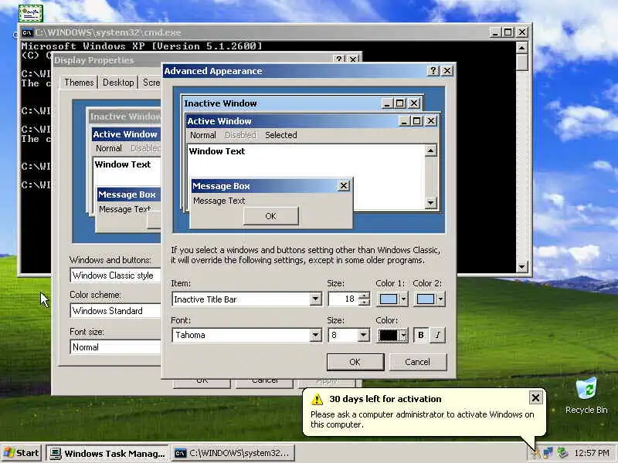The image size is (618, 463).
Task: Click the preview Active Window close icon
Action: pyautogui.click(x=431, y=121)
